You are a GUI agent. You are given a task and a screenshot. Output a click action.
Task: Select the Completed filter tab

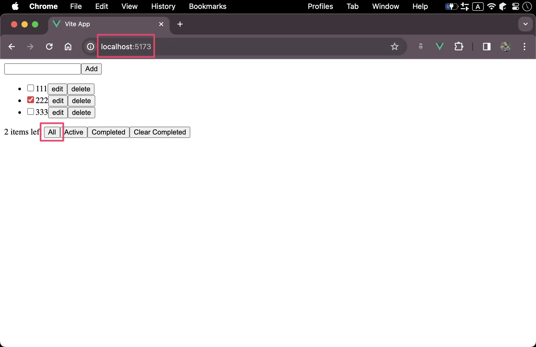[x=109, y=132]
